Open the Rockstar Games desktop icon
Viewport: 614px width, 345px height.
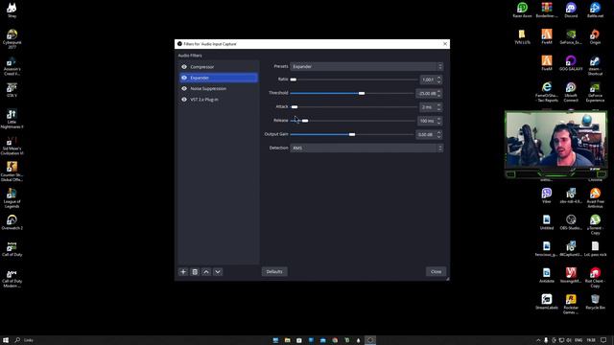(x=571, y=305)
